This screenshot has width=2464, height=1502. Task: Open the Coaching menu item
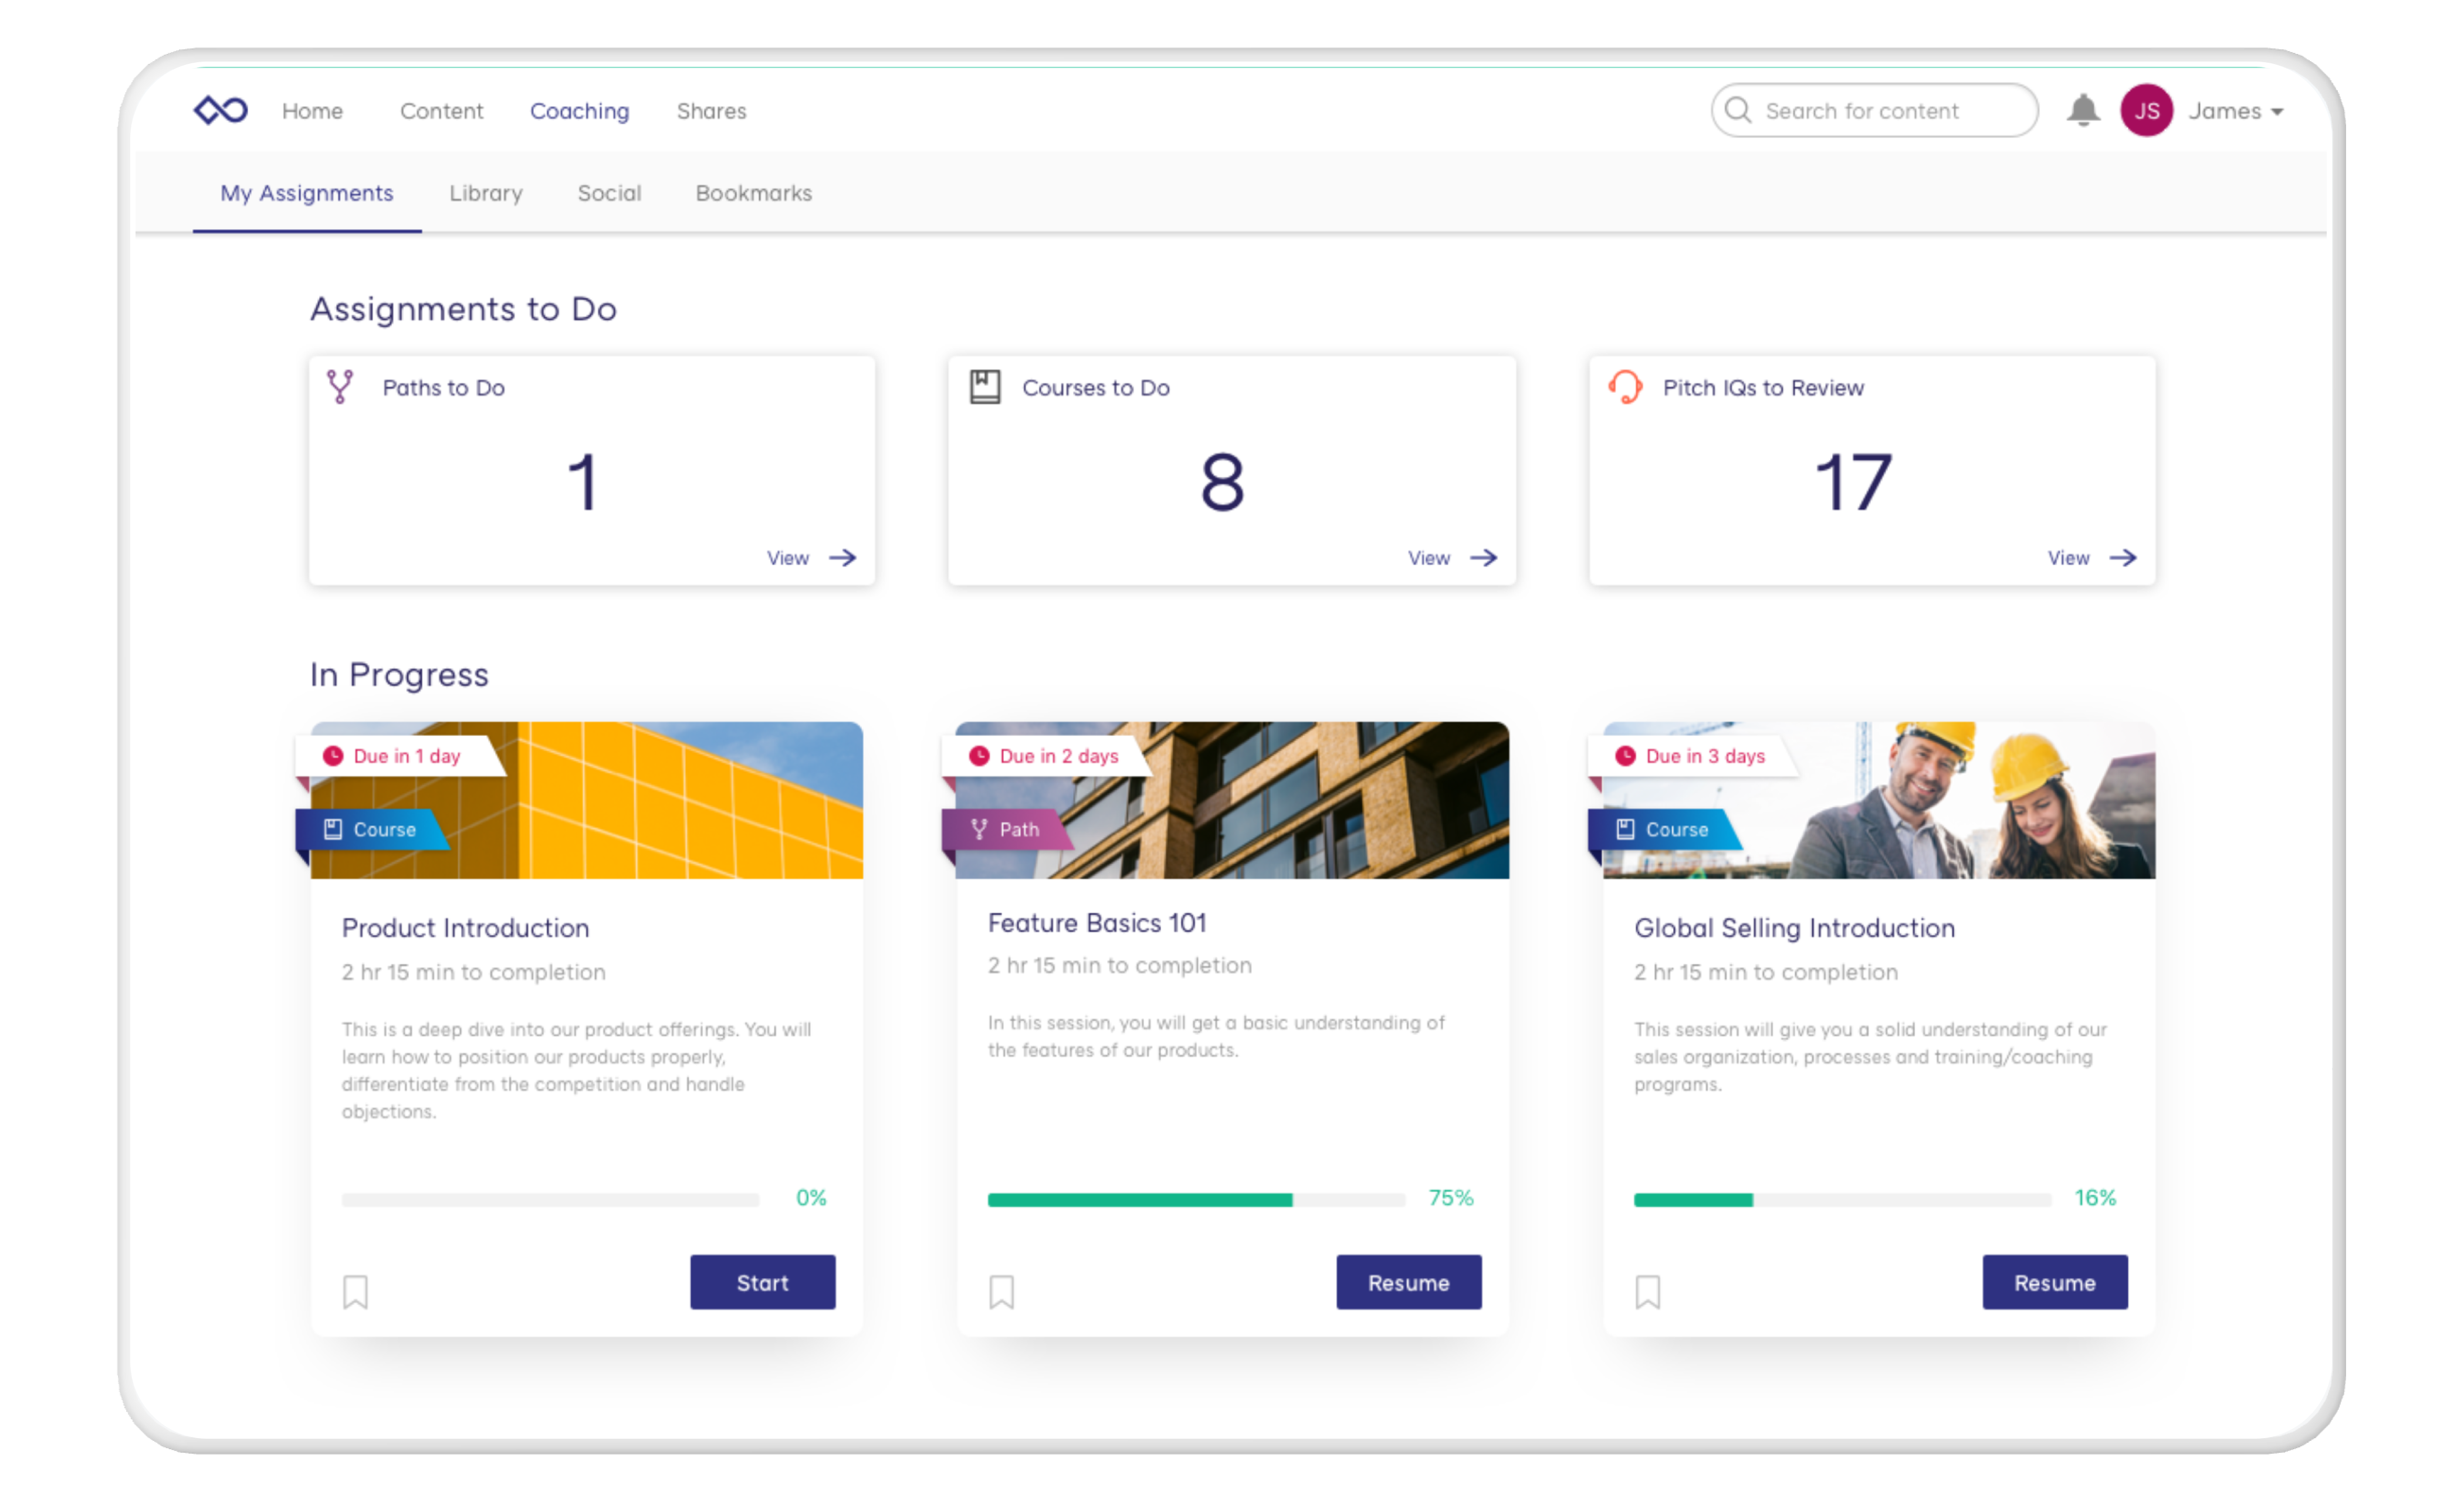[579, 111]
